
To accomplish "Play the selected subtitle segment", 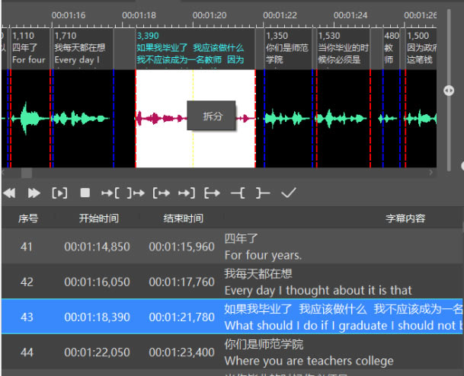I will coord(59,193).
